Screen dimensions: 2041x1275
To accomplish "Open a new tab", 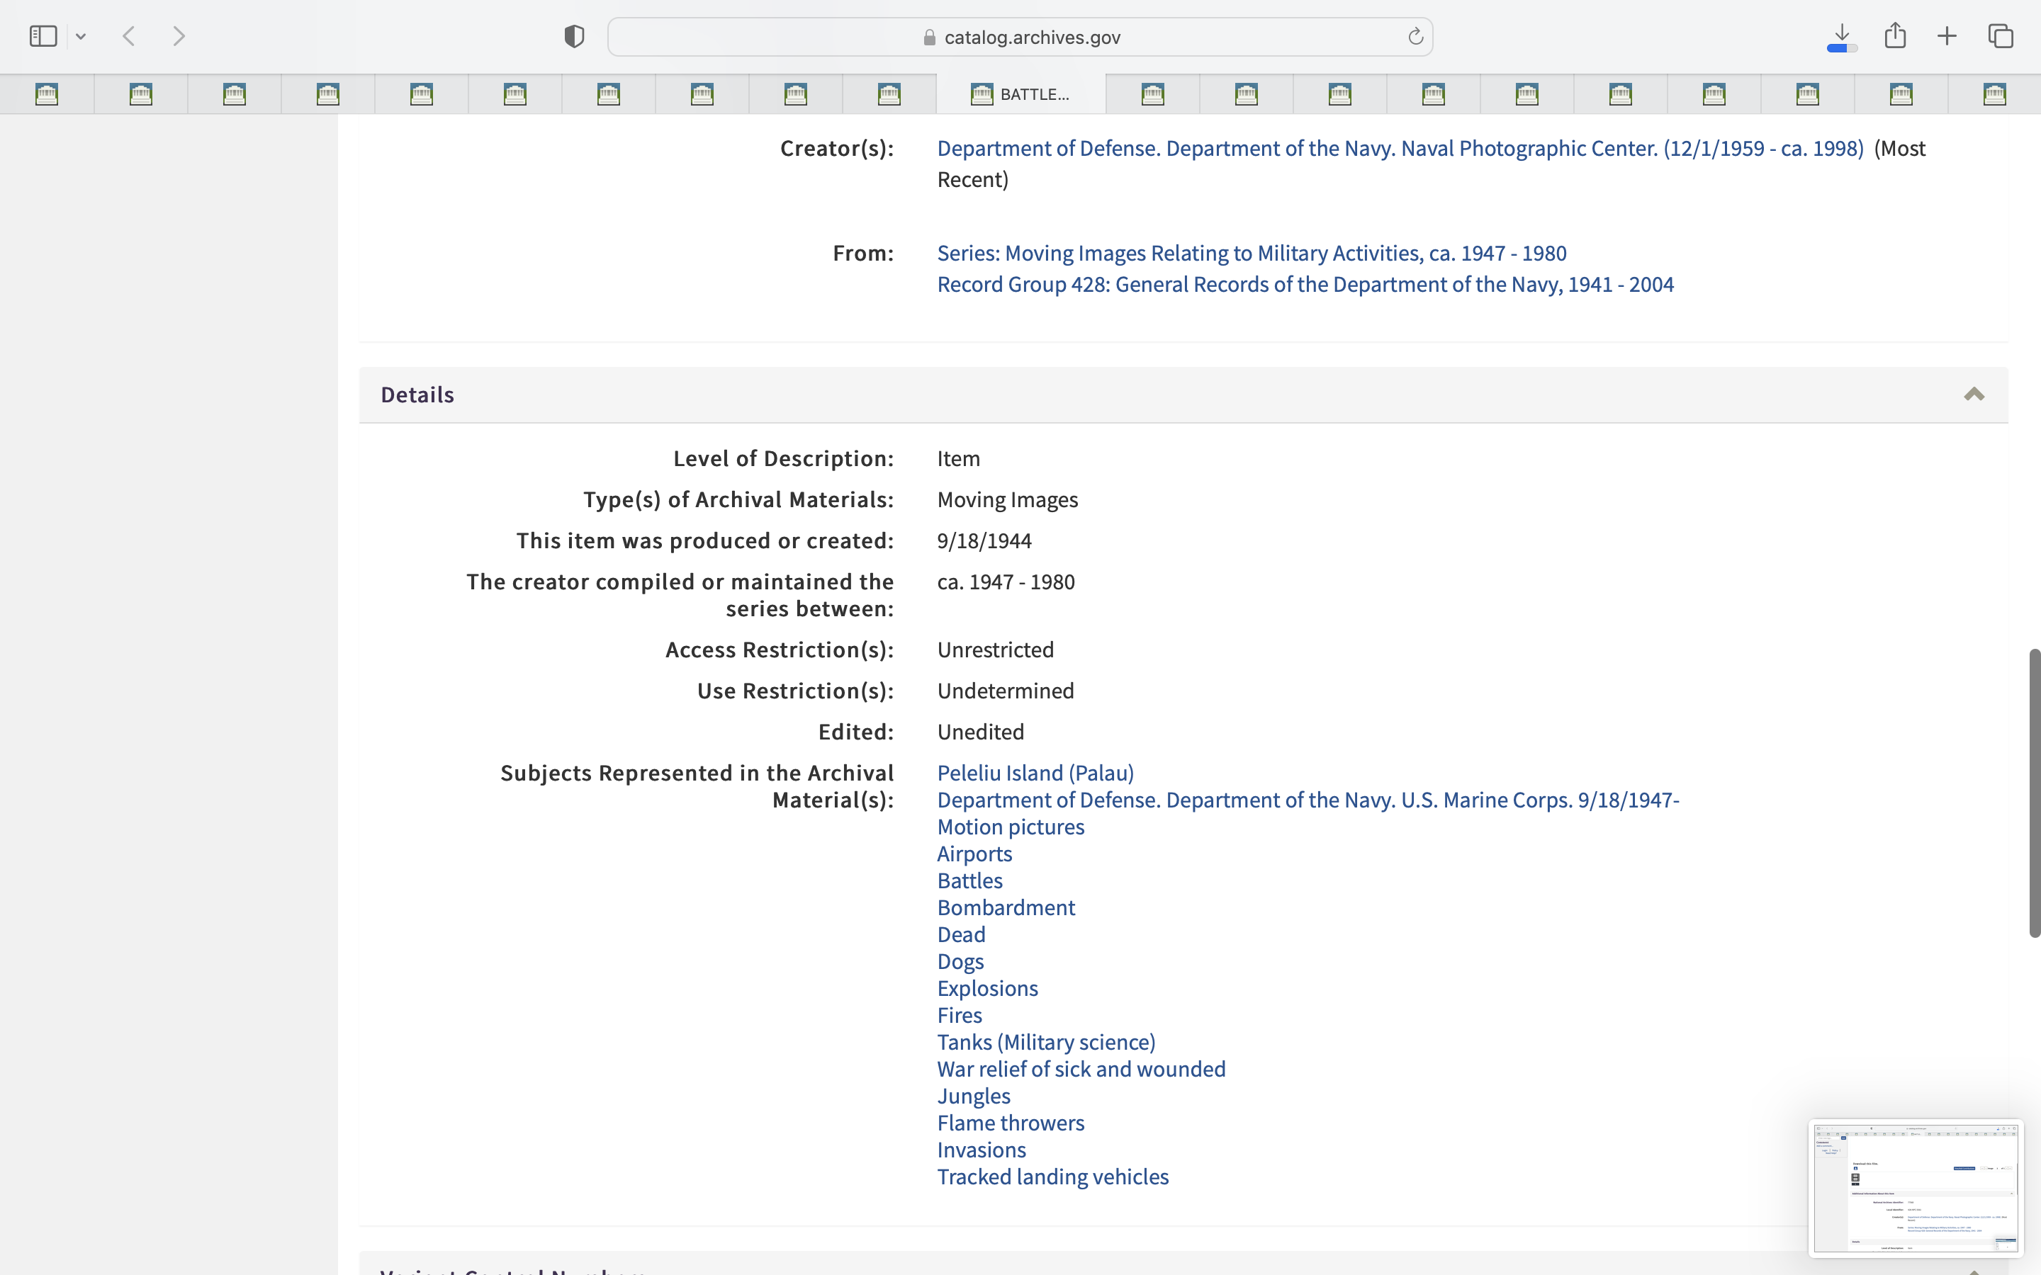I will pos(1947,36).
